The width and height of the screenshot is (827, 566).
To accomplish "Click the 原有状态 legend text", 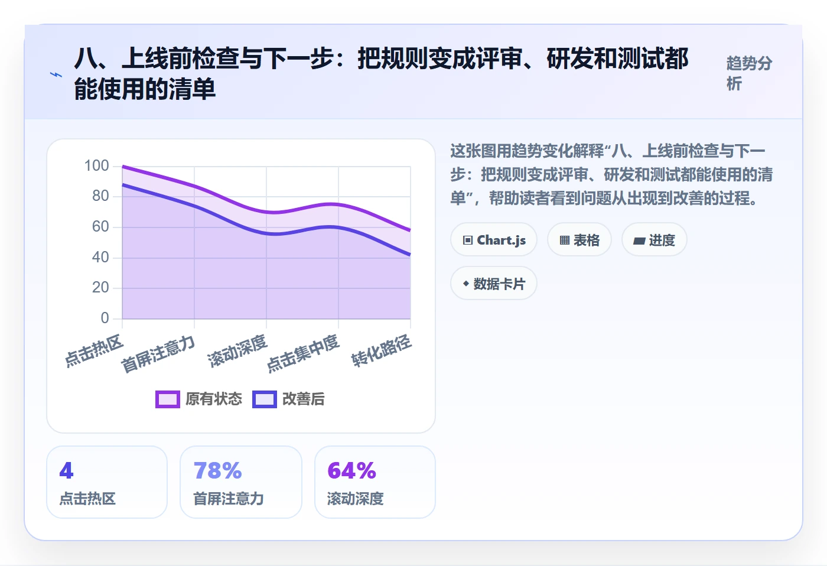I will [x=214, y=399].
